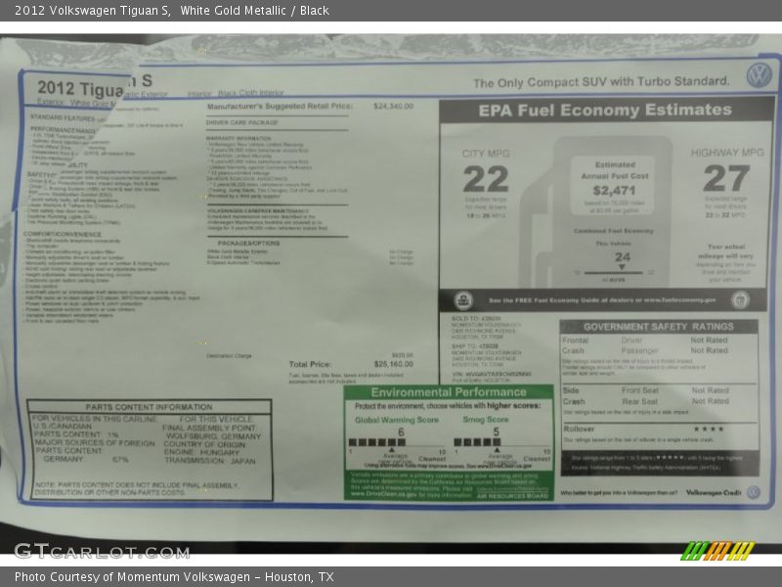Open the GTCARLOT.COM watermark link
The width and height of the screenshot is (782, 587).
click(x=101, y=550)
